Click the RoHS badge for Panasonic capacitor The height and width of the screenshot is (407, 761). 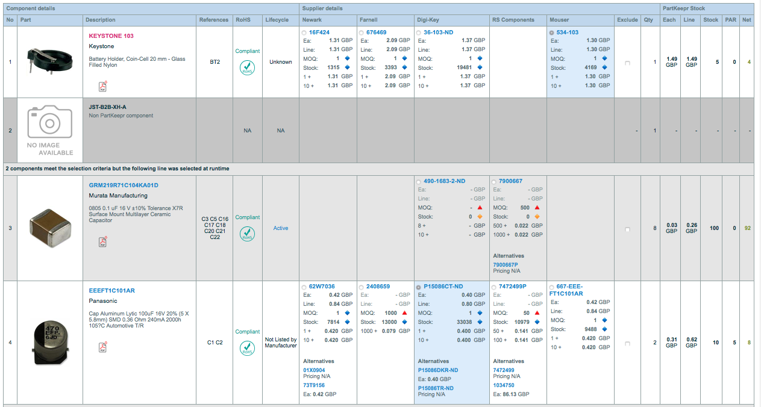tap(247, 347)
